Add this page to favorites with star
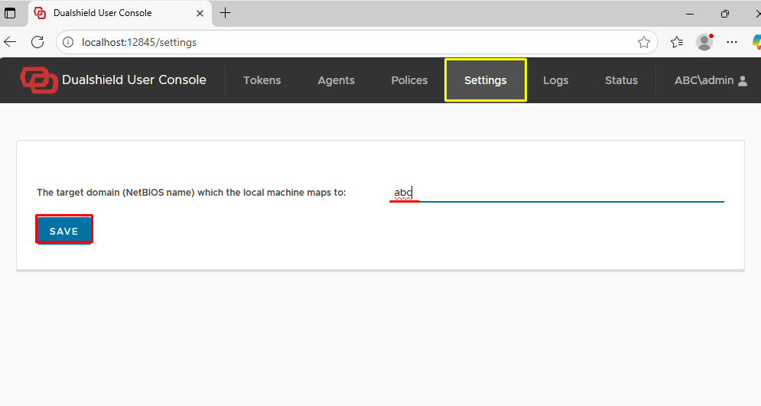The height and width of the screenshot is (406, 761). (643, 42)
